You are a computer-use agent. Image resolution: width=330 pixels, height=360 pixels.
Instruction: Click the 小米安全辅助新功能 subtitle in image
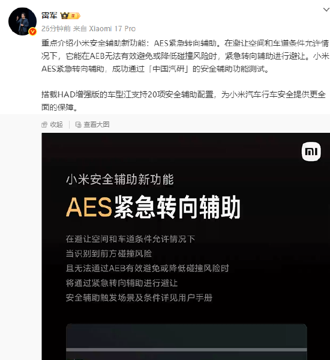point(120,179)
